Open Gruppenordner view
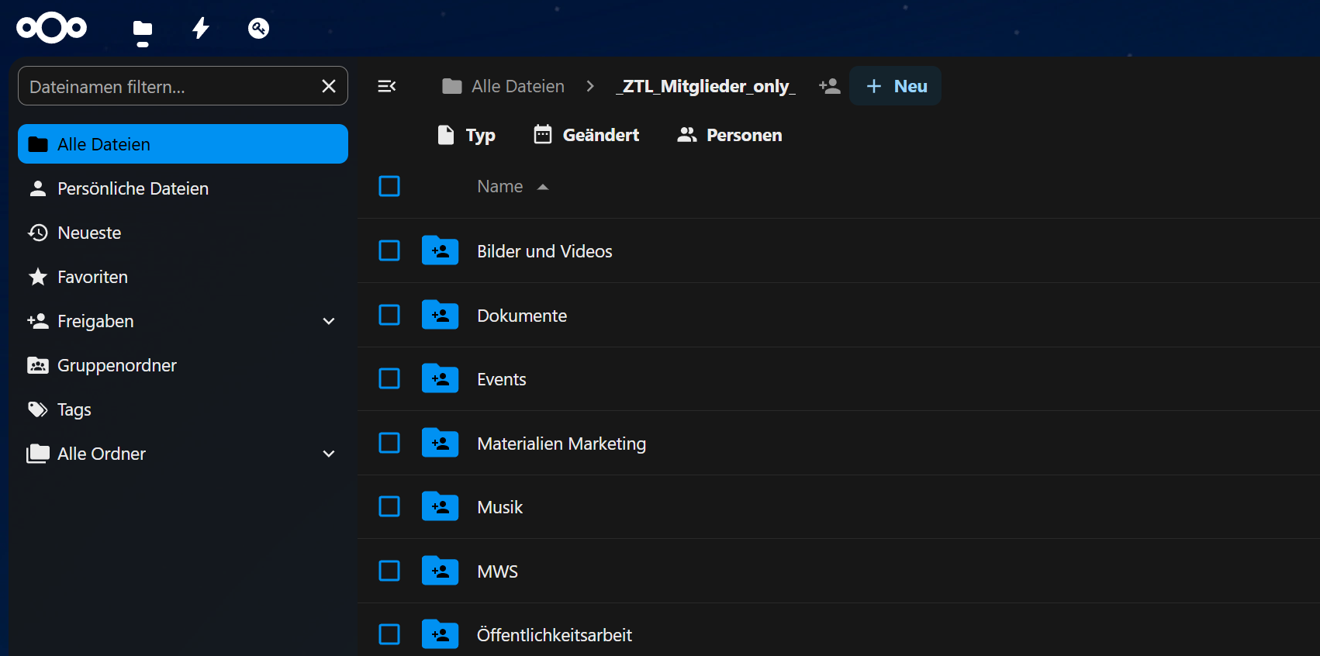Viewport: 1320px width, 656px height. [183, 365]
